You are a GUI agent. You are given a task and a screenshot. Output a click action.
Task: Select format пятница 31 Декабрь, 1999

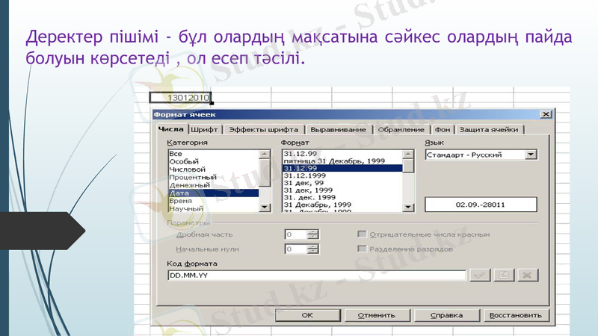[342, 161]
